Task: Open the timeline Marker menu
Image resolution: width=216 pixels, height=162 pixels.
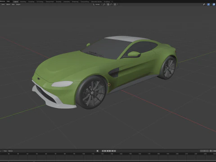Action: pos(10,151)
